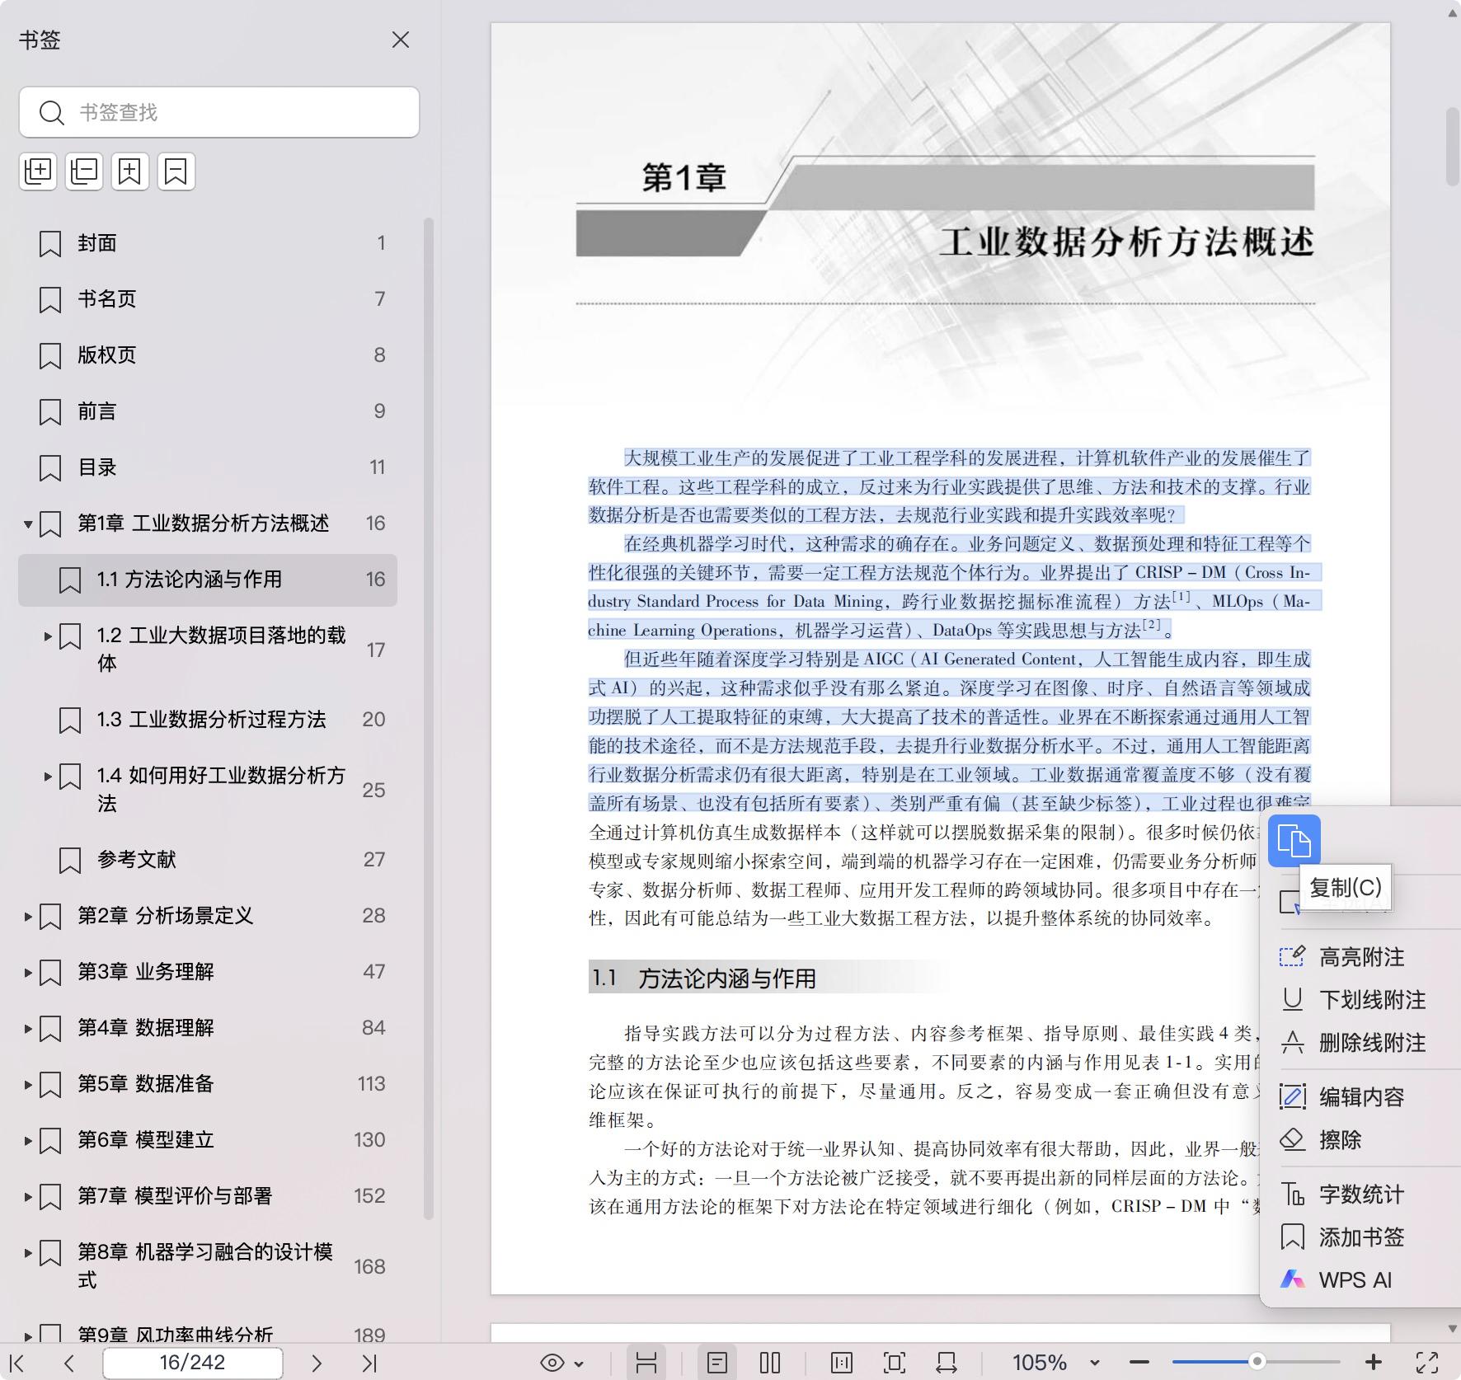The width and height of the screenshot is (1461, 1380).
Task: Click the blue copy icon button
Action: click(x=1294, y=841)
